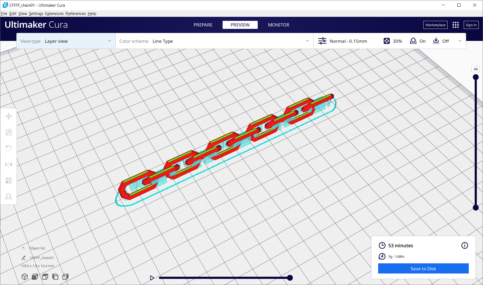Select the Mirror tool

pos(8,164)
